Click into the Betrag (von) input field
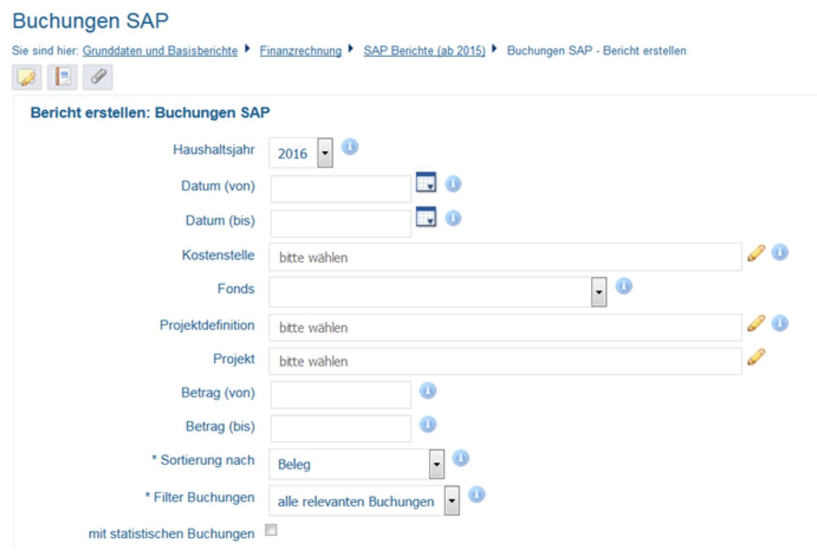 click(341, 395)
